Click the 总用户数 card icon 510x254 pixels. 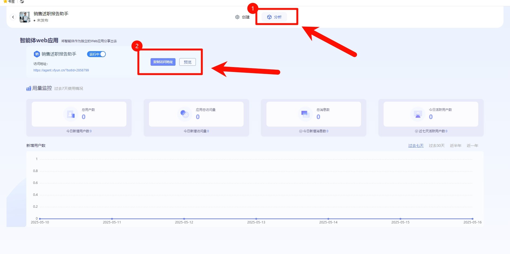71,114
